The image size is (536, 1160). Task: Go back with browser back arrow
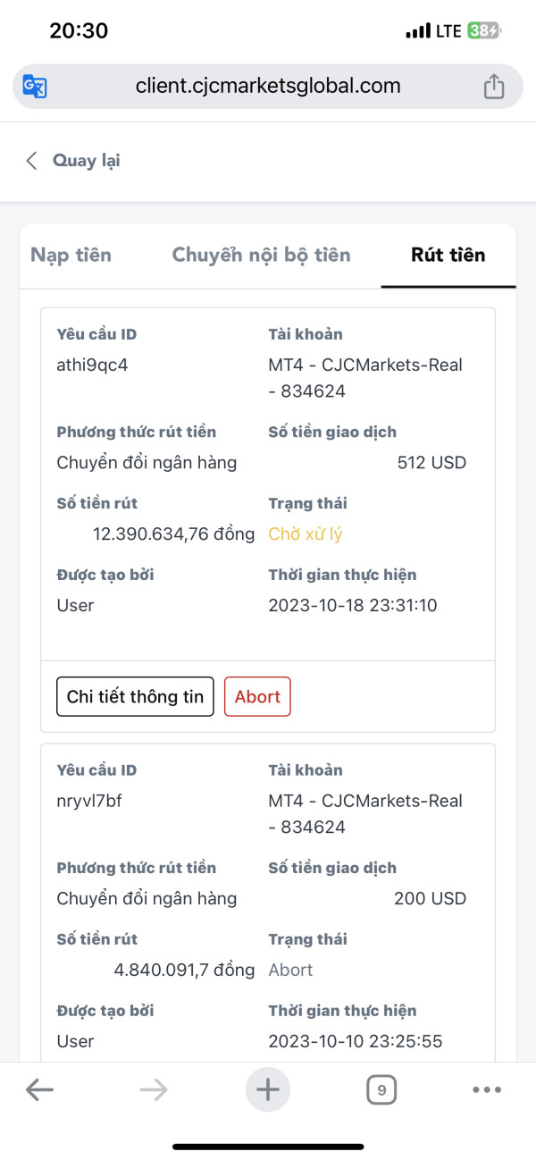[x=39, y=1089]
